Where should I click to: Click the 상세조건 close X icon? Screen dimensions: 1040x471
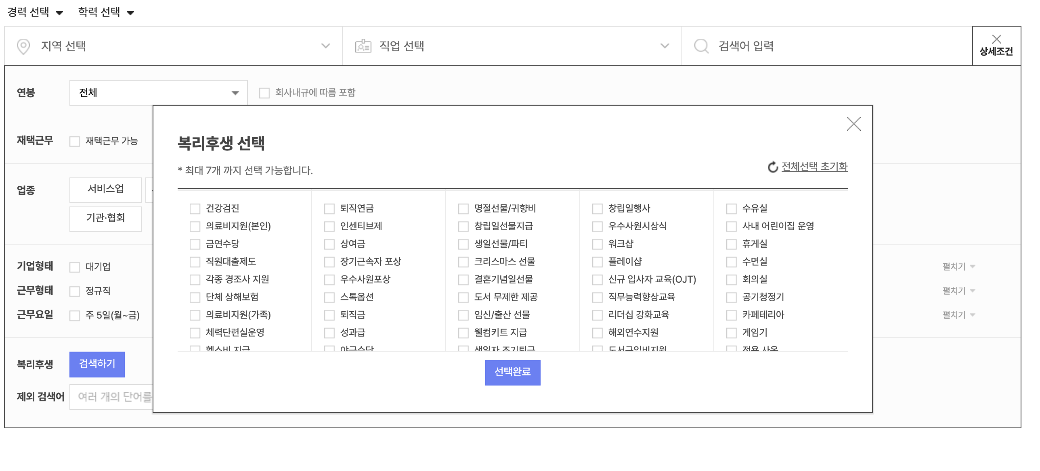(x=996, y=39)
